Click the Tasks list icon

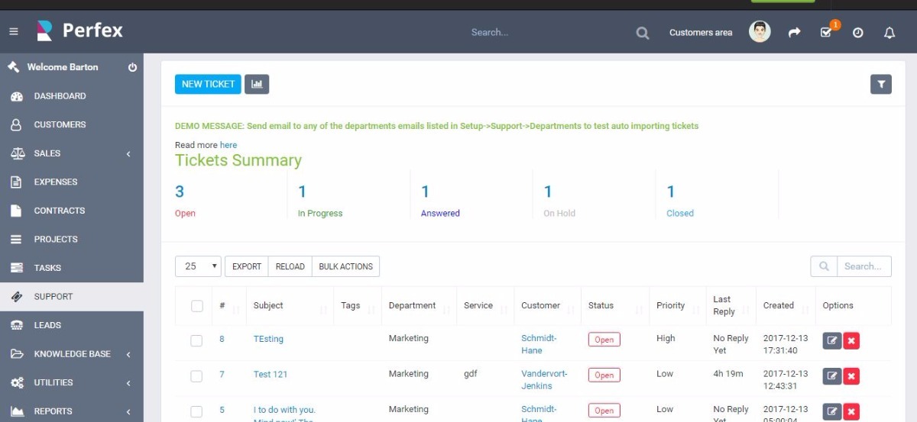click(x=16, y=268)
